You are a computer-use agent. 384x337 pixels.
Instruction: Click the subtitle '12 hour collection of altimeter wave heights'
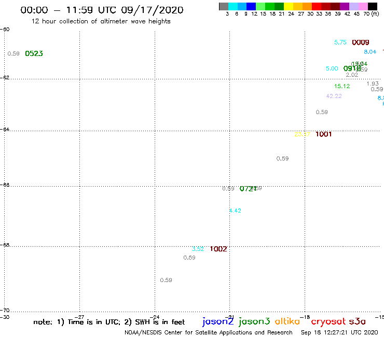[x=101, y=21]
